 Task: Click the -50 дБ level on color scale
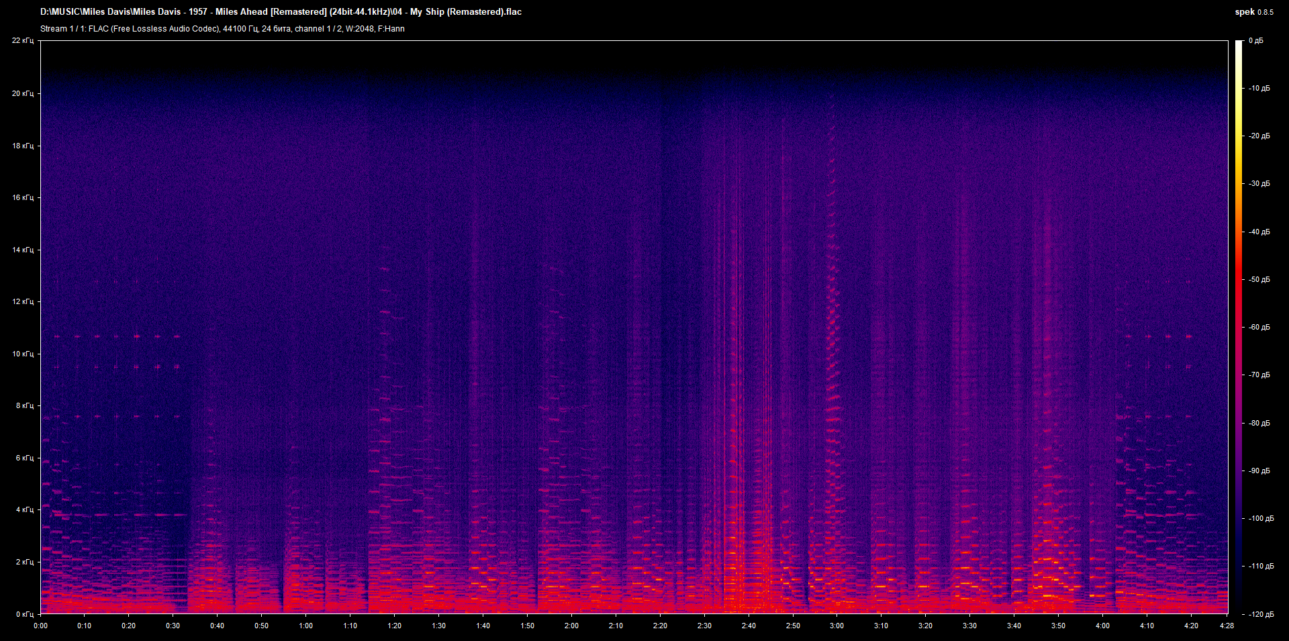[x=1259, y=279]
